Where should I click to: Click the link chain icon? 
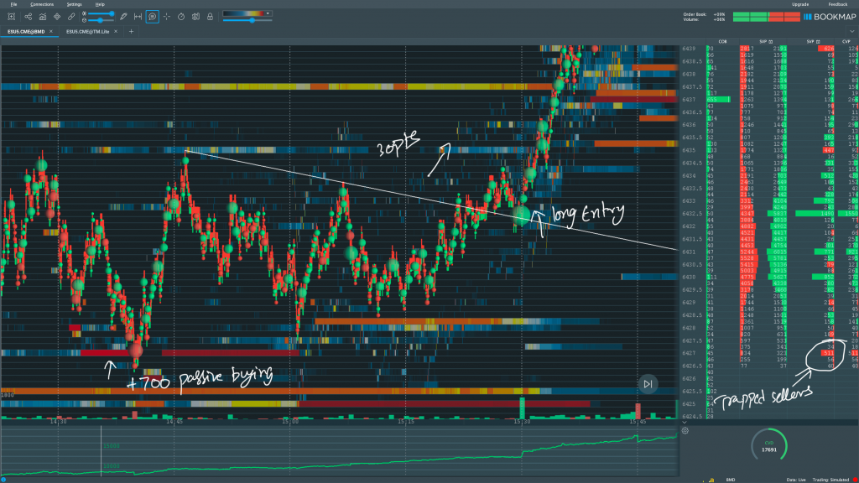tap(70, 16)
